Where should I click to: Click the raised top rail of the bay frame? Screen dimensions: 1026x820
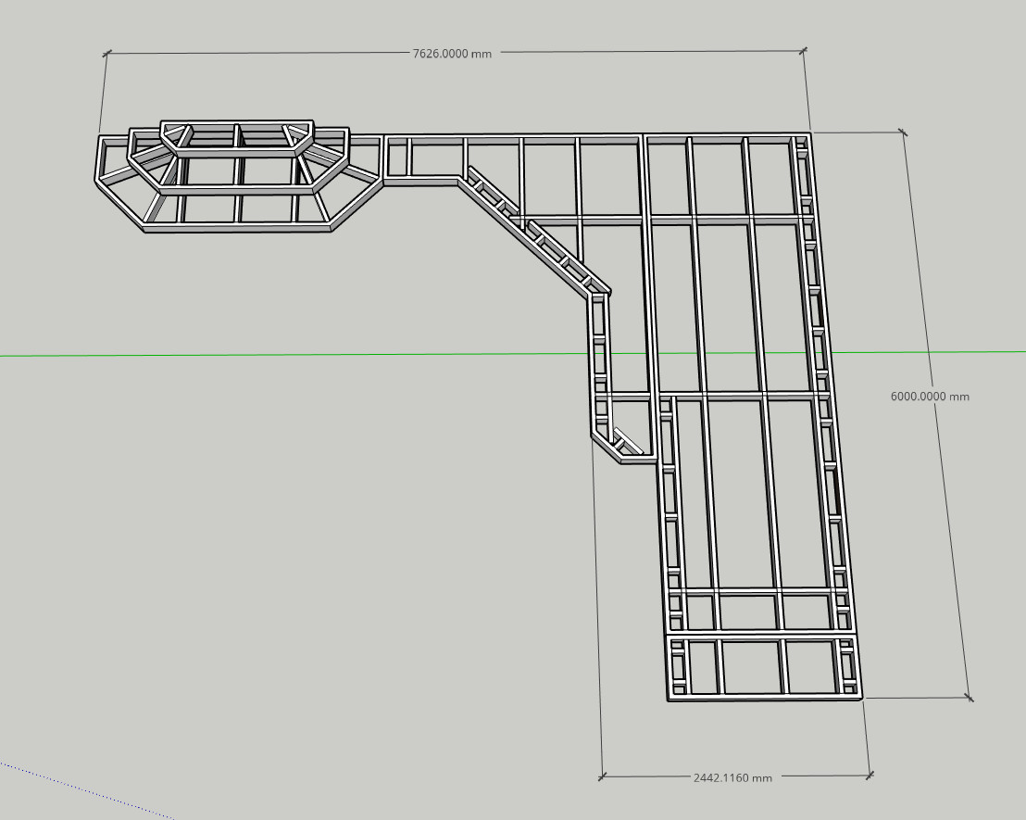(x=237, y=124)
